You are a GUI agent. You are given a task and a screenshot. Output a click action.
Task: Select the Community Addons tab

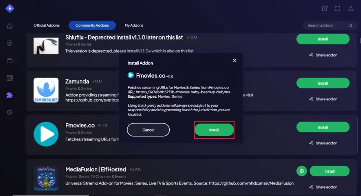(92, 25)
